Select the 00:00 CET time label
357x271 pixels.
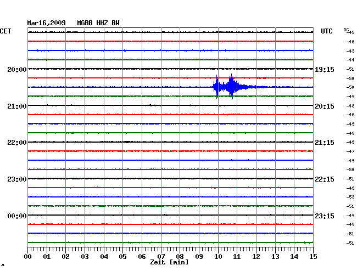pos(17,216)
